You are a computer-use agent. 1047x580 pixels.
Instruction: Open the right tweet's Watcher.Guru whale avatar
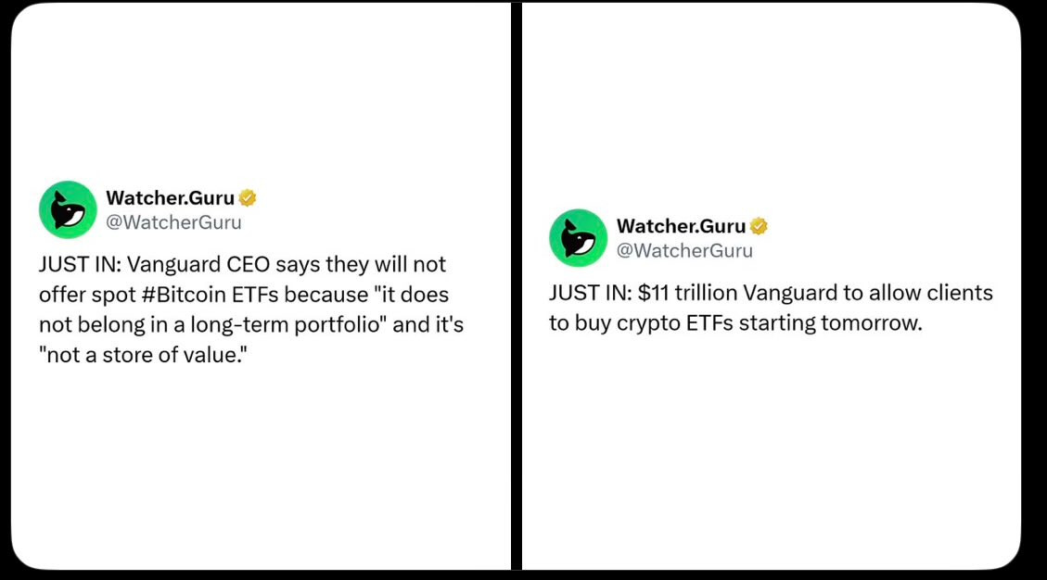579,237
